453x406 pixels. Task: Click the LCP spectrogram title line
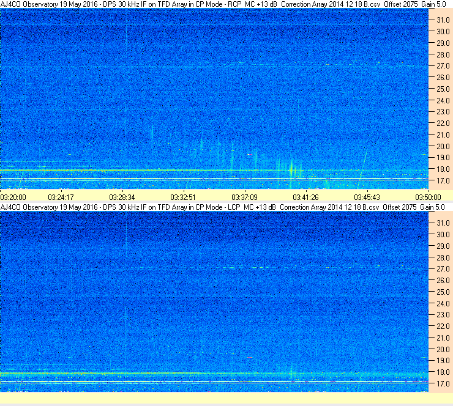tap(222, 207)
